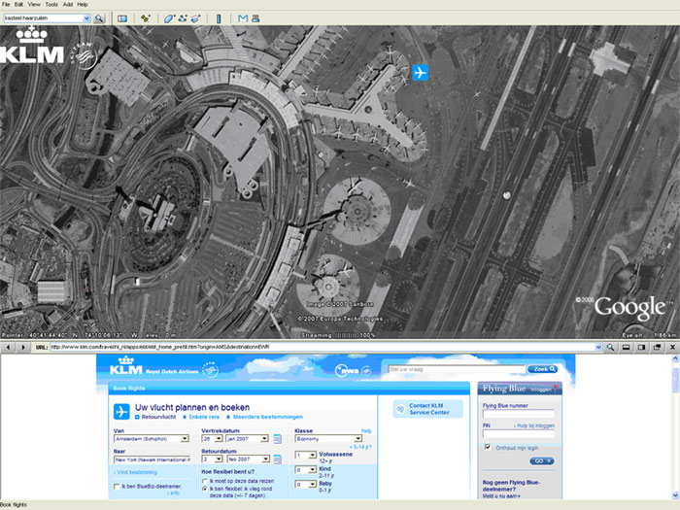680x510 pixels.
Task: Click the blue airplane icon beside flight planner heading
Action: pyautogui.click(x=121, y=412)
